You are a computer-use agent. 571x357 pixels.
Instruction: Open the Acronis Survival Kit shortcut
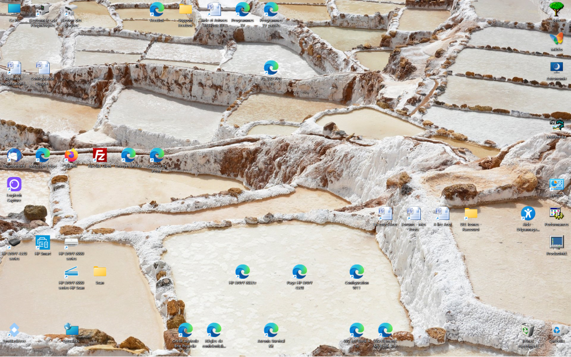(x=271, y=330)
